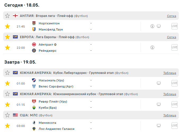Click LIVE icon for Minnesota match

(x=174, y=126)
